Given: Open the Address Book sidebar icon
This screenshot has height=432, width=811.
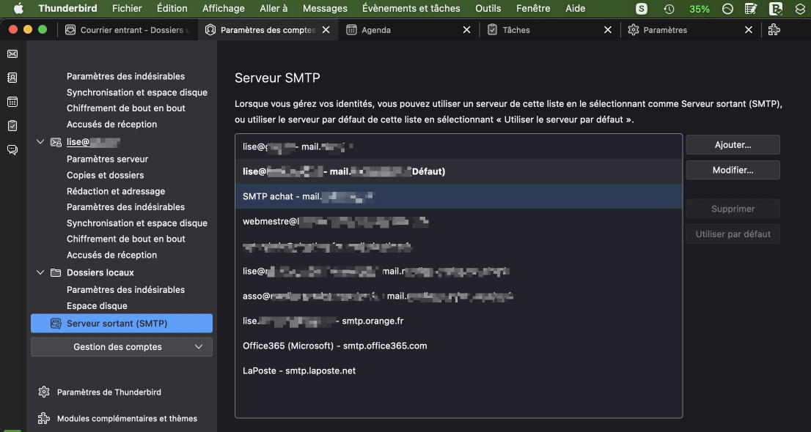Looking at the screenshot, I should (x=12, y=78).
